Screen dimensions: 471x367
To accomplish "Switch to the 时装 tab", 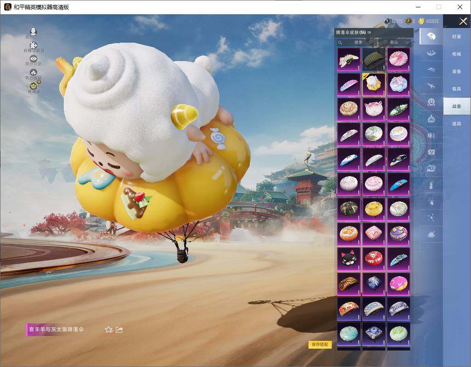I will 456,37.
